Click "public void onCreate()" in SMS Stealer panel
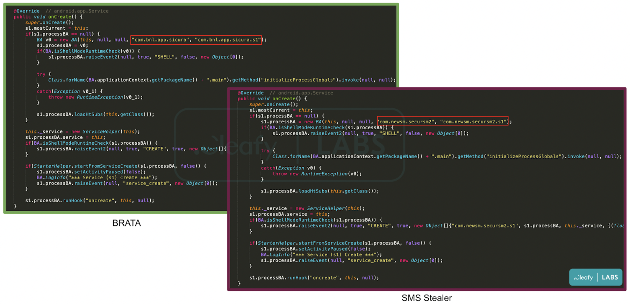 pyautogui.click(x=269, y=99)
